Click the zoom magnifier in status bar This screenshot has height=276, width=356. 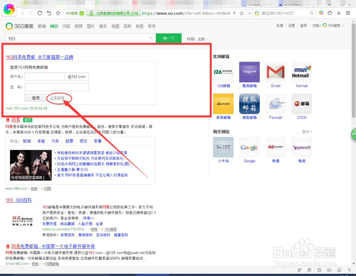pyautogui.click(x=349, y=270)
